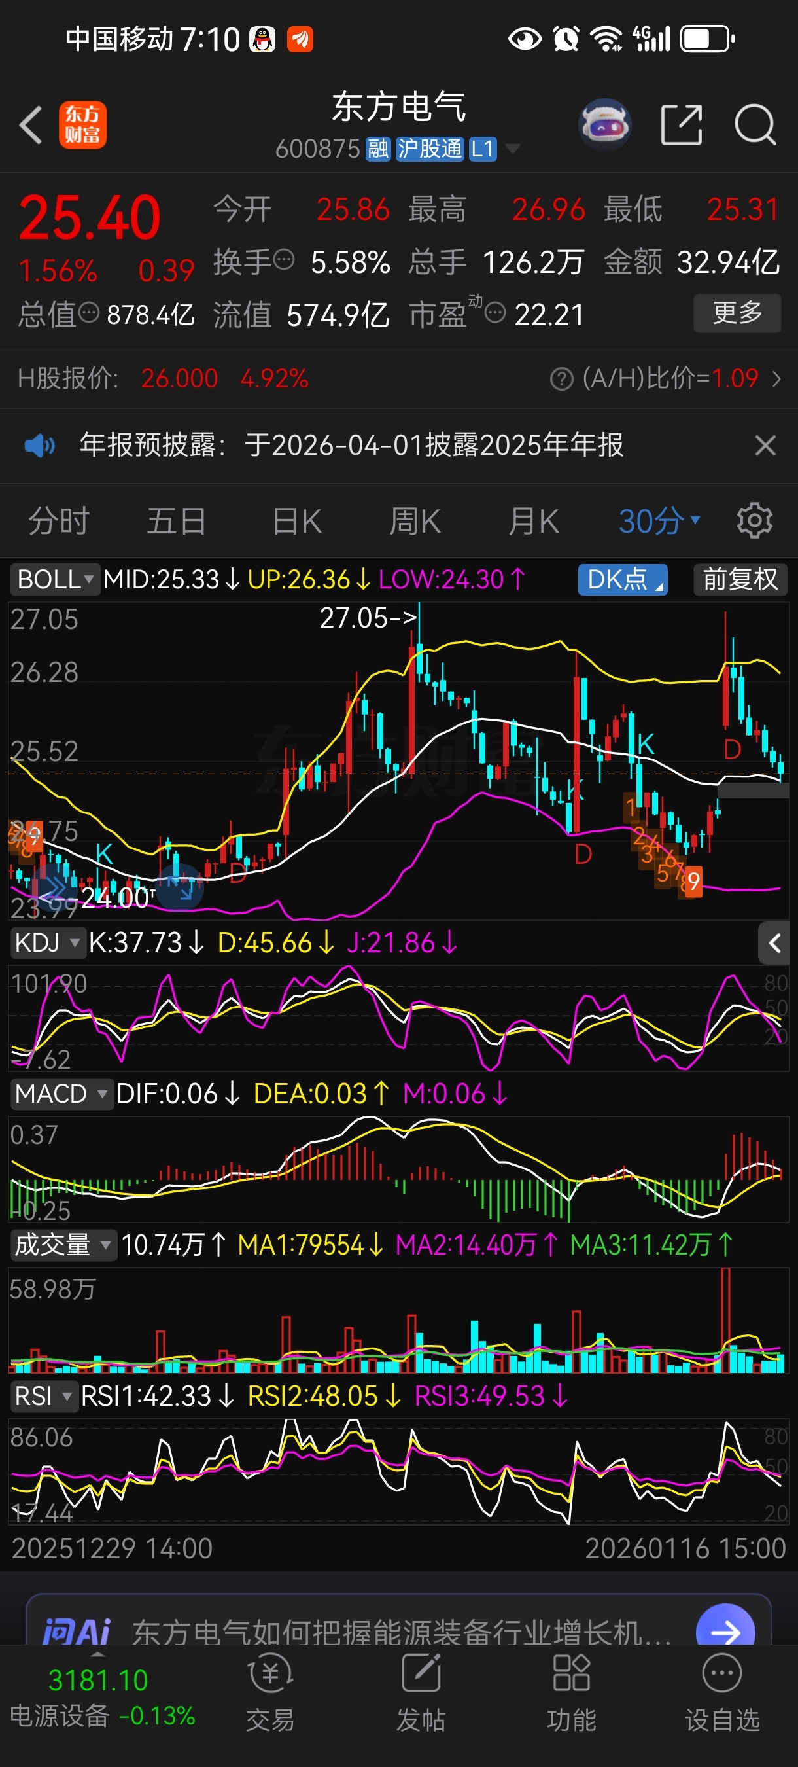The height and width of the screenshot is (1767, 798).
Task: Tap current price 25.40
Action: [x=90, y=218]
